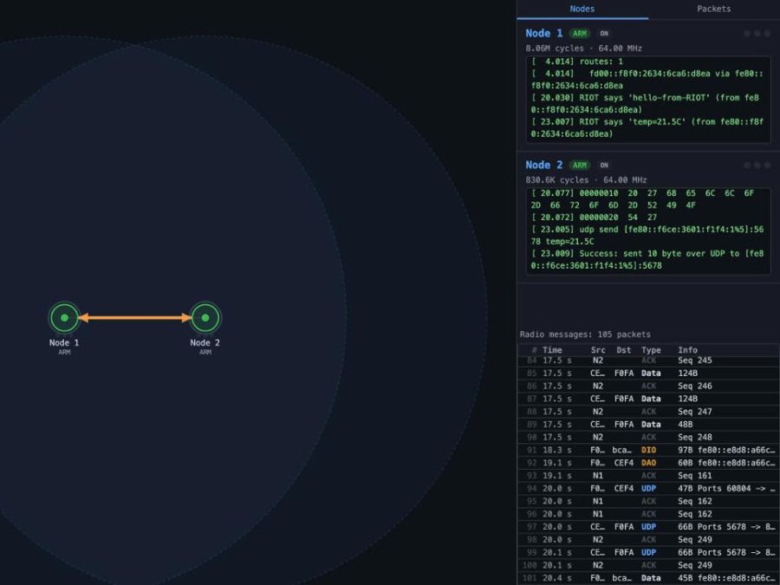Select the DIO packet row 91
780x585 pixels.
(648, 450)
